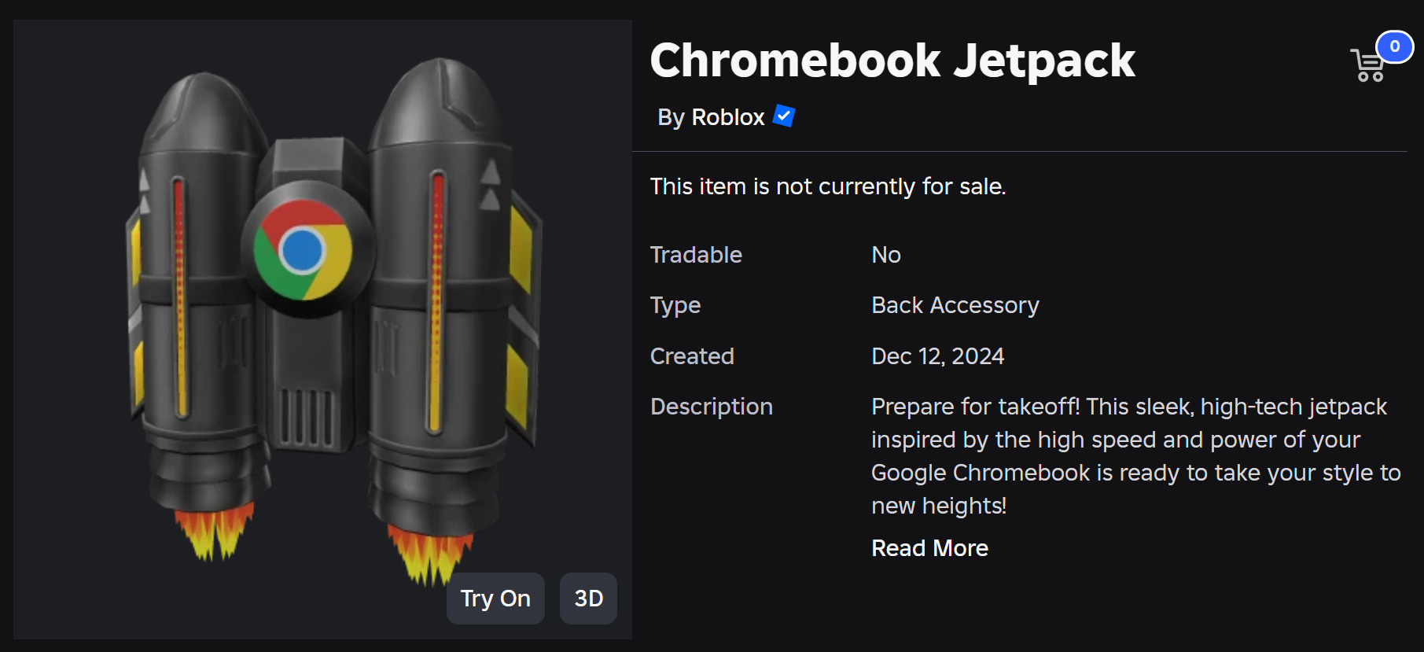Open the Roblox creator profile link
The width and height of the screenshot is (1424, 652).
[727, 117]
